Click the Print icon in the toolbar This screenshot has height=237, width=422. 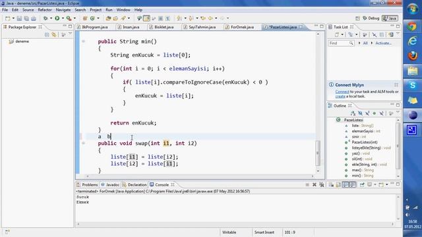[x=34, y=18]
